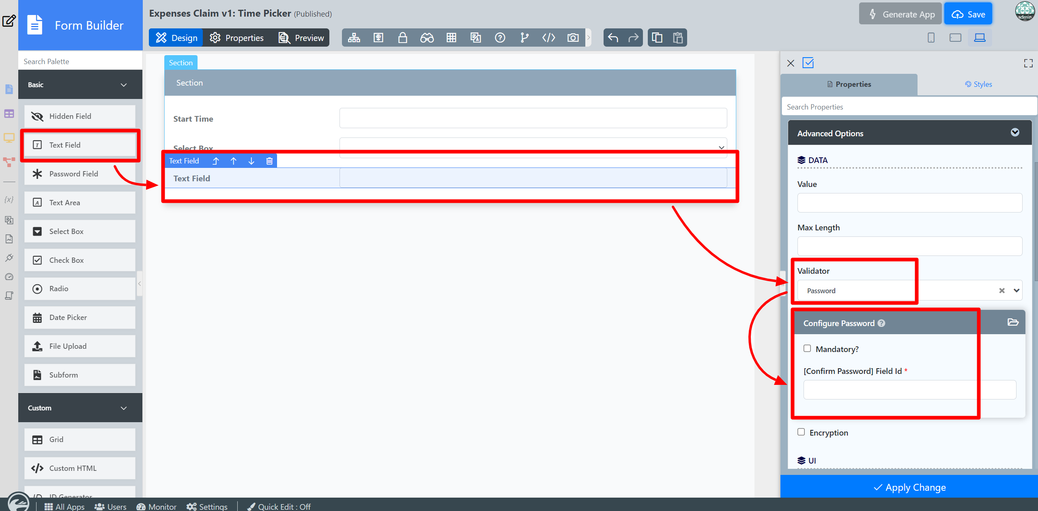Click the redo arrow icon
Image resolution: width=1038 pixels, height=511 pixels.
(633, 38)
